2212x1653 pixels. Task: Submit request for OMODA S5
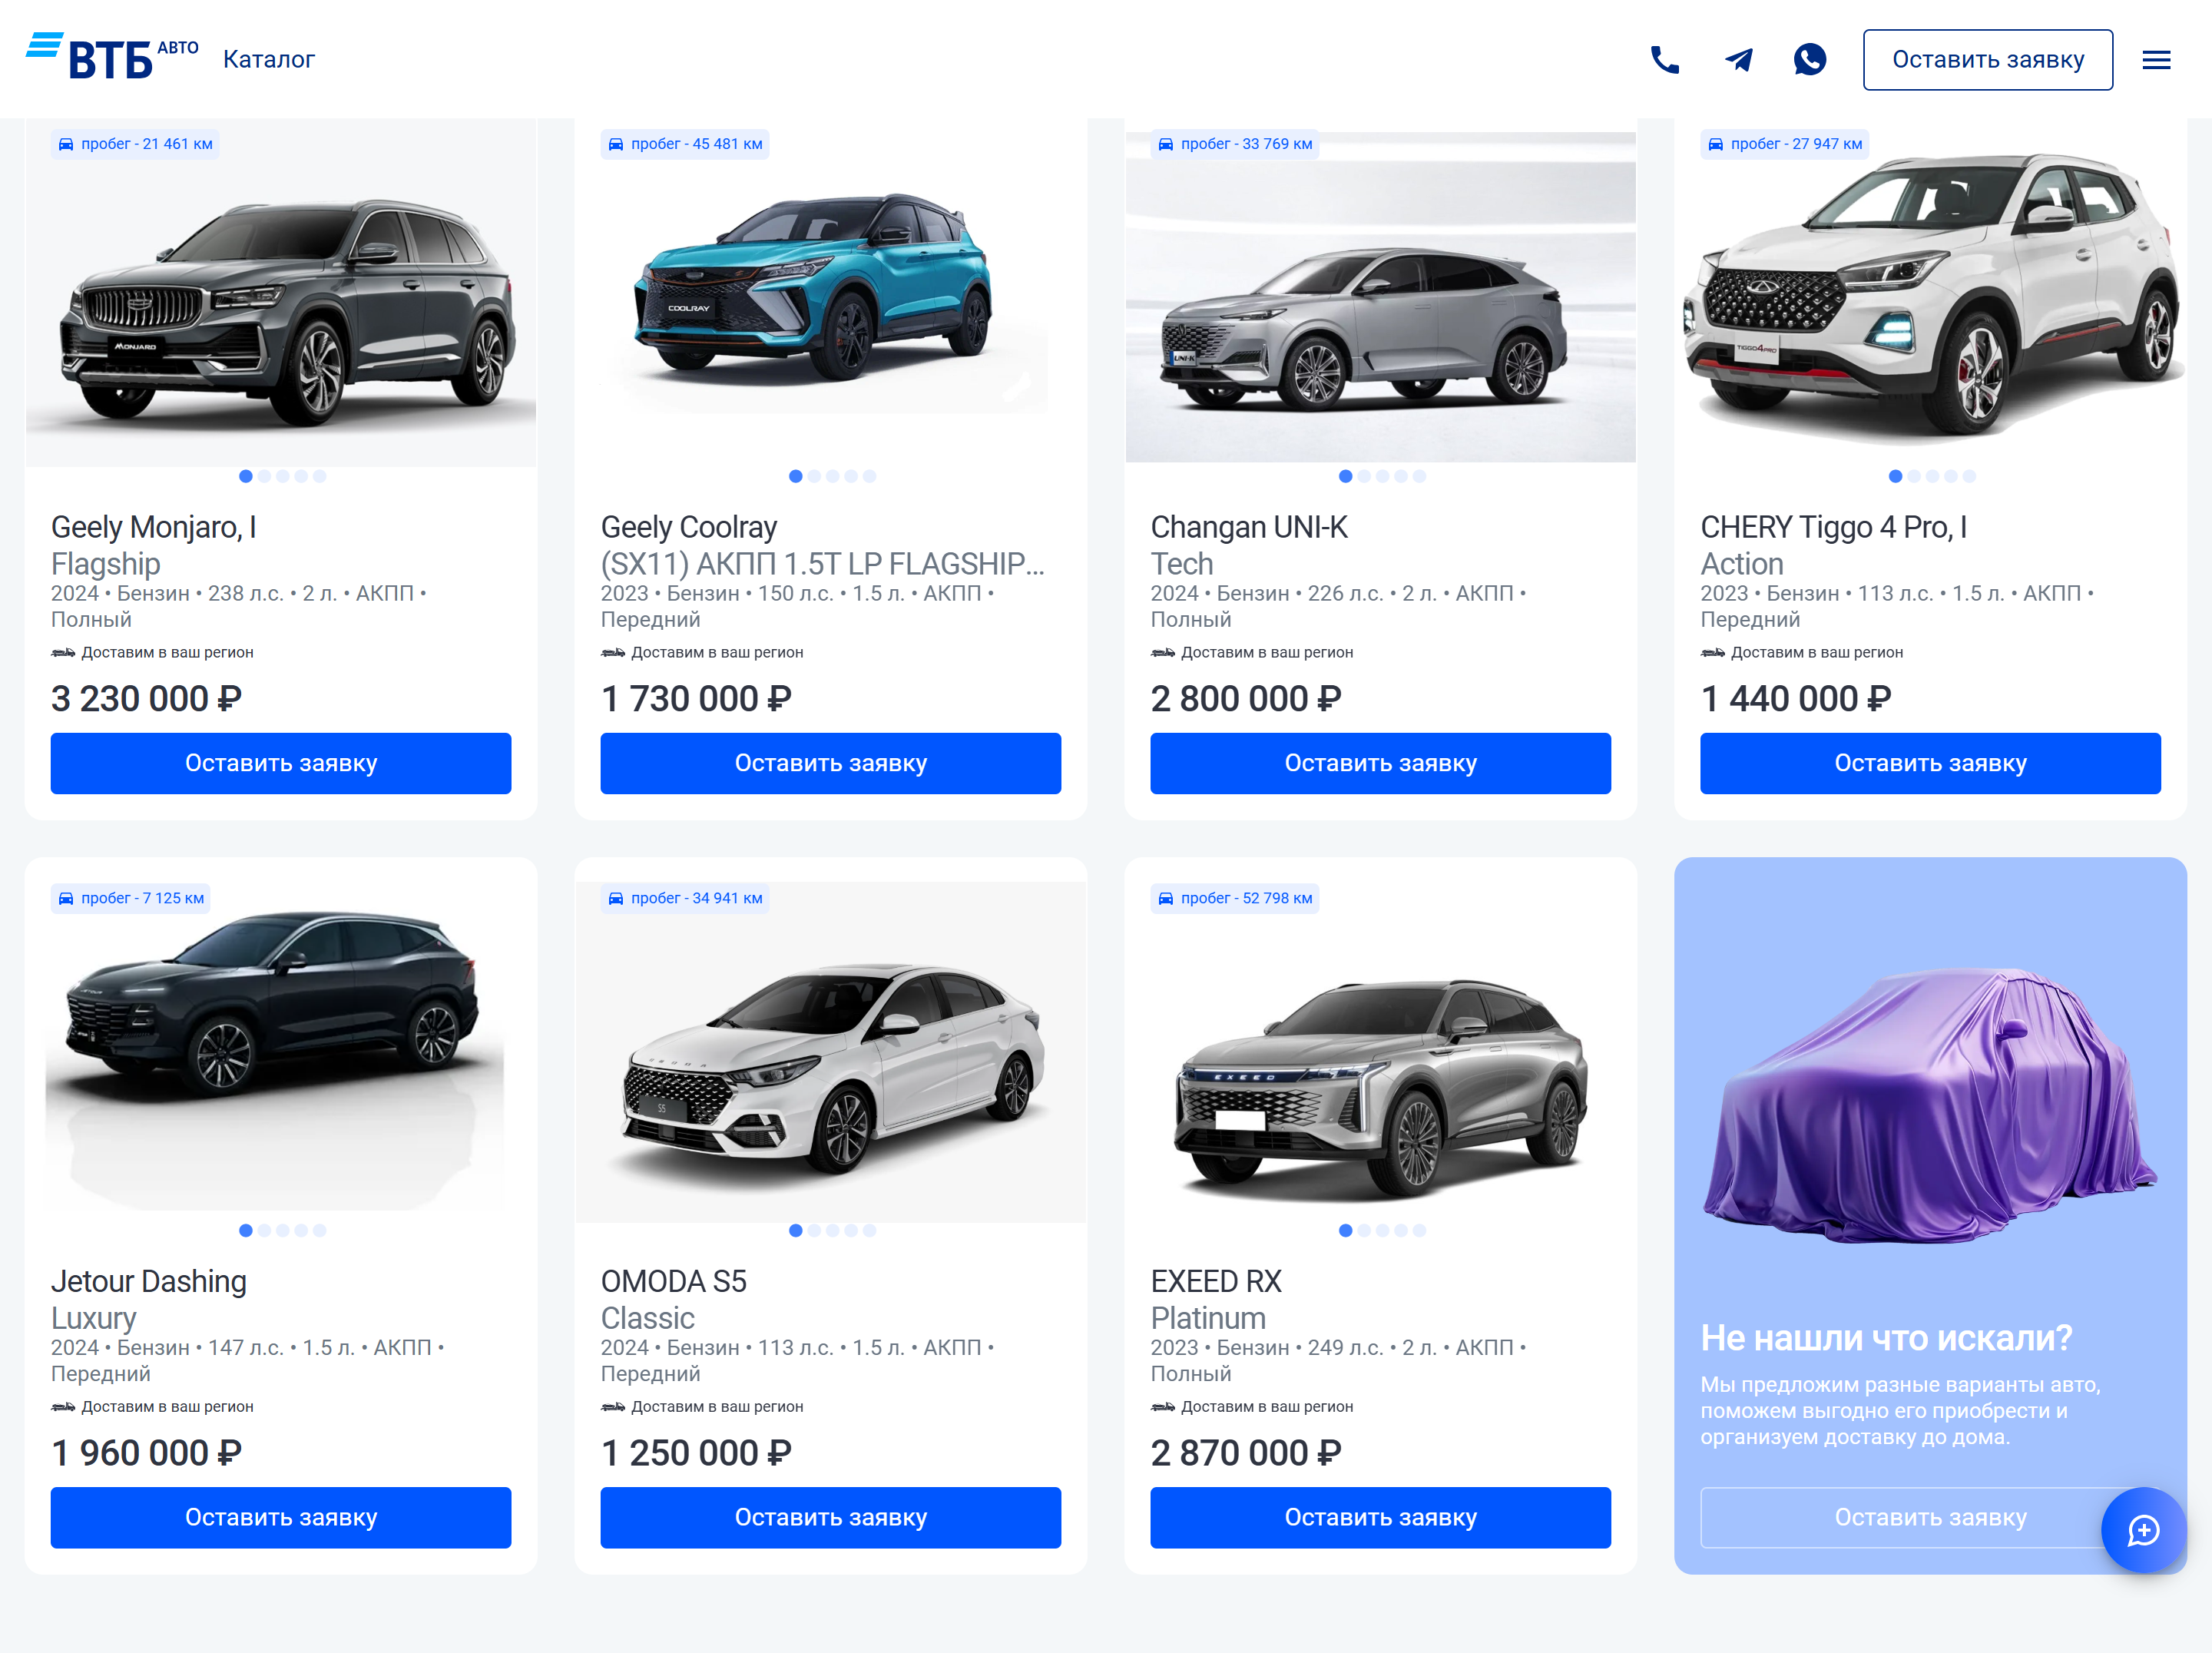point(831,1517)
